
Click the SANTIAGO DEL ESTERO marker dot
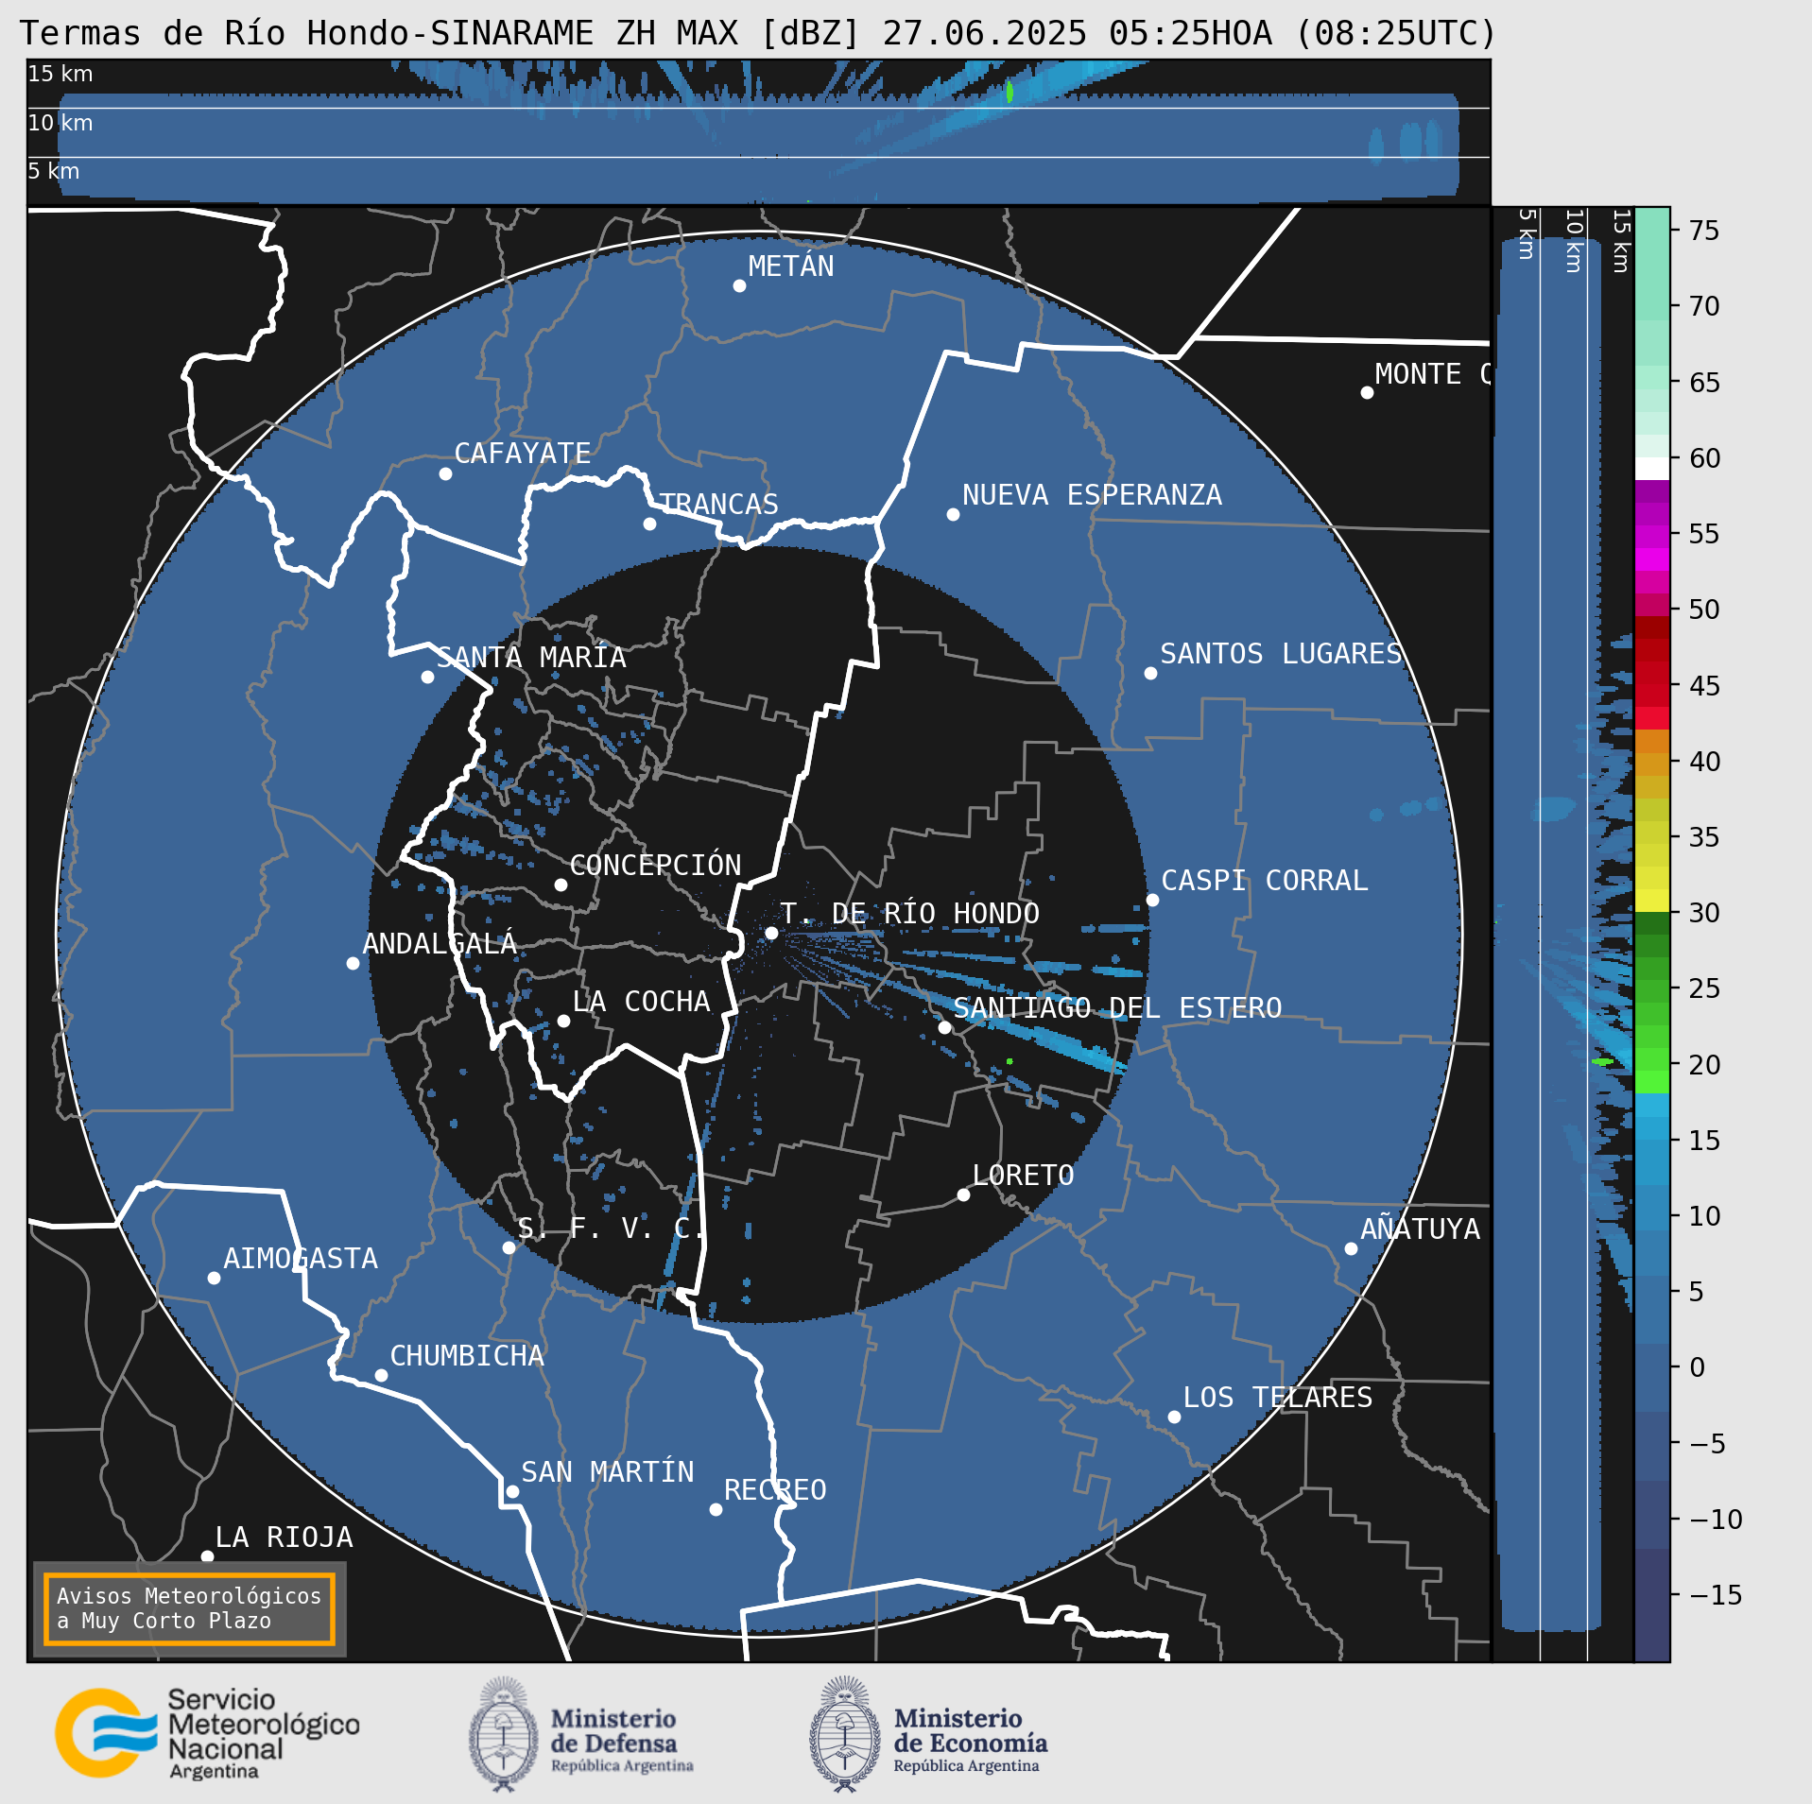tap(944, 1027)
